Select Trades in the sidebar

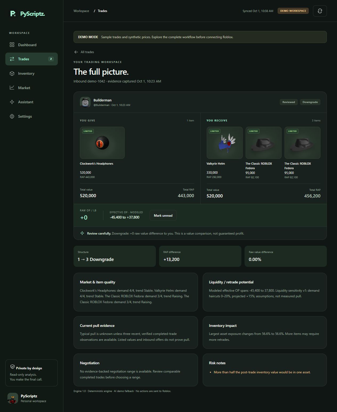[31, 59]
